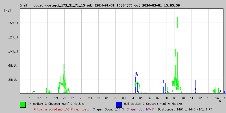Click the 16Mbit y-axis label
Screen dimensions: 226x113
(x=13, y=23)
